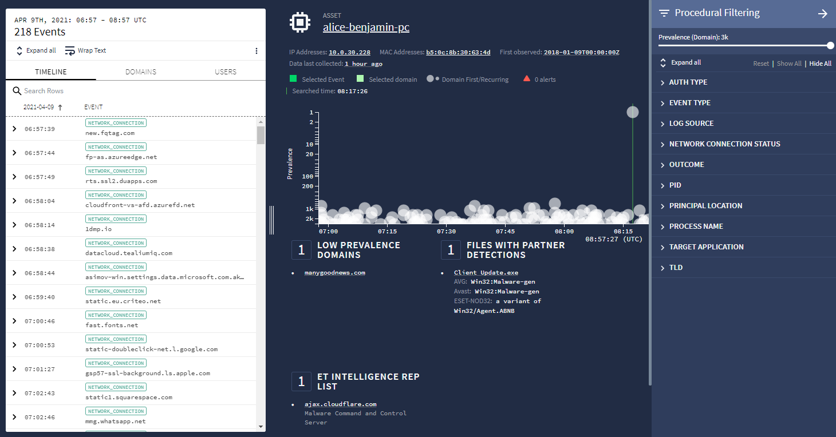Click Hide All in filter panel
836x437 pixels.
pyautogui.click(x=820, y=63)
